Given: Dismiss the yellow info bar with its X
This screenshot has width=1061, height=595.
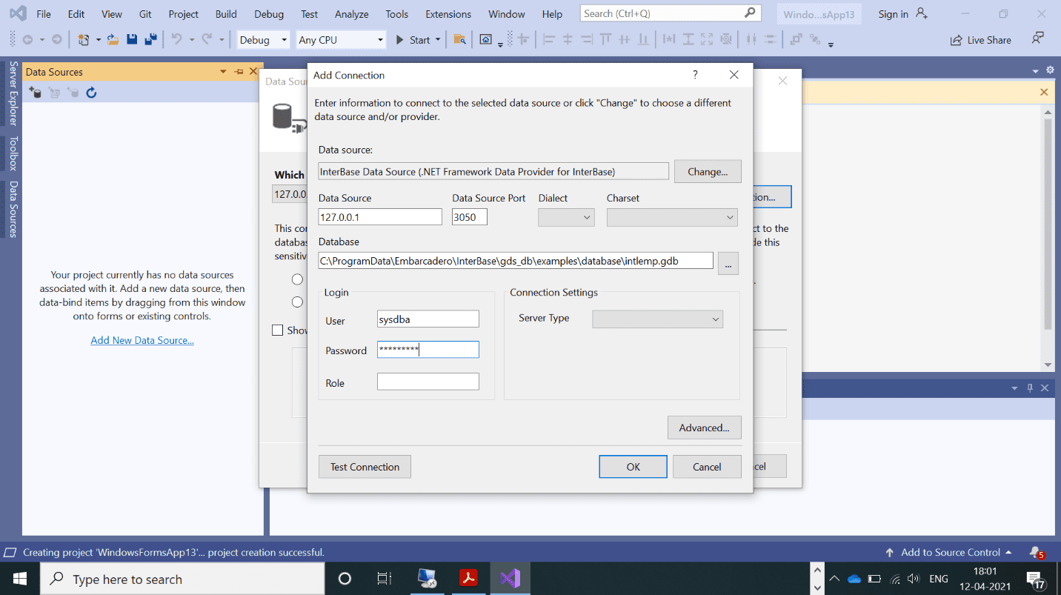Looking at the screenshot, I should 1044,93.
